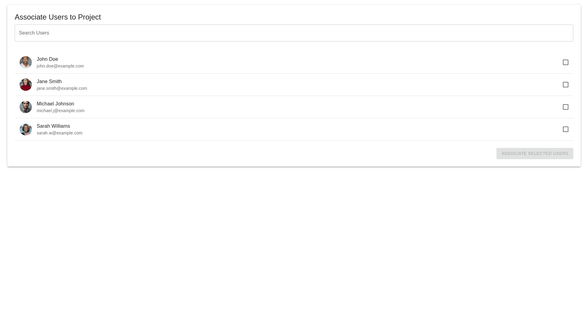Click the john.doe@example.com email address

60,66
